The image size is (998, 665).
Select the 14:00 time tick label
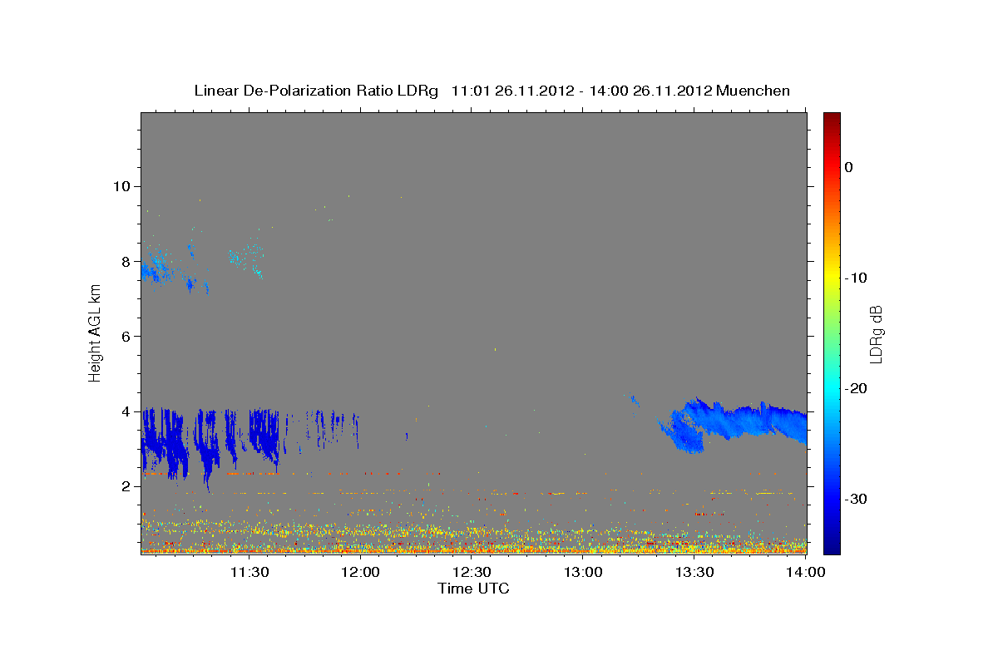(x=805, y=572)
